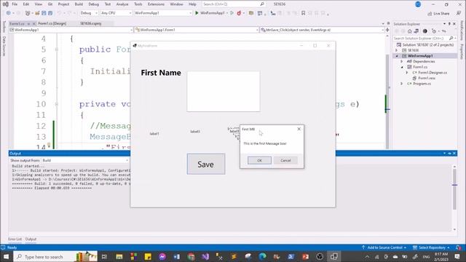
Task: Click the Live Share icon
Action: click(x=430, y=14)
